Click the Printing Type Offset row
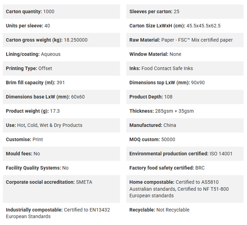 [x=61, y=68]
